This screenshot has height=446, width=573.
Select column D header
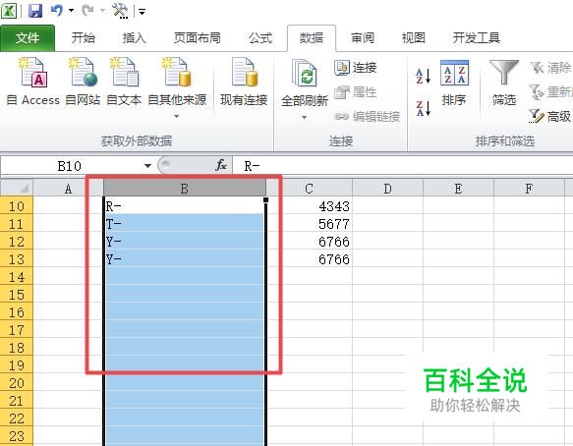[x=387, y=188]
